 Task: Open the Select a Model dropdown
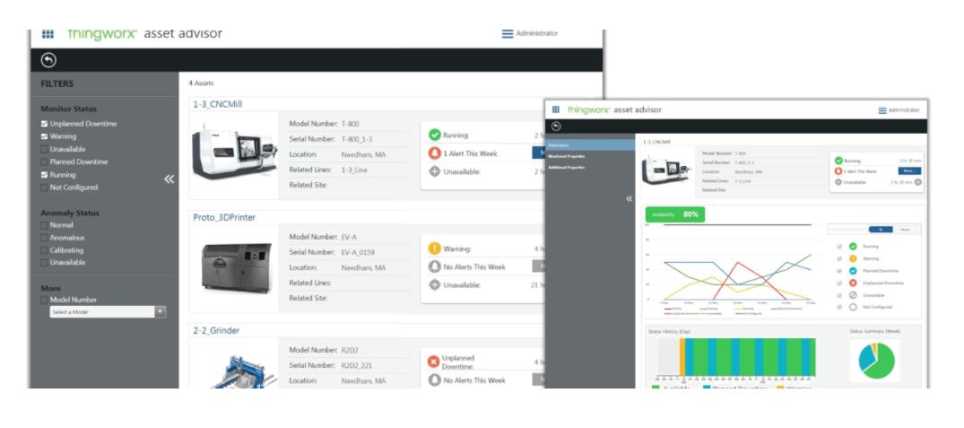tap(108, 311)
